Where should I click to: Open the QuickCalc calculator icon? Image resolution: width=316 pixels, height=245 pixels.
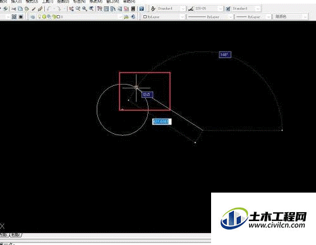click(133, 9)
